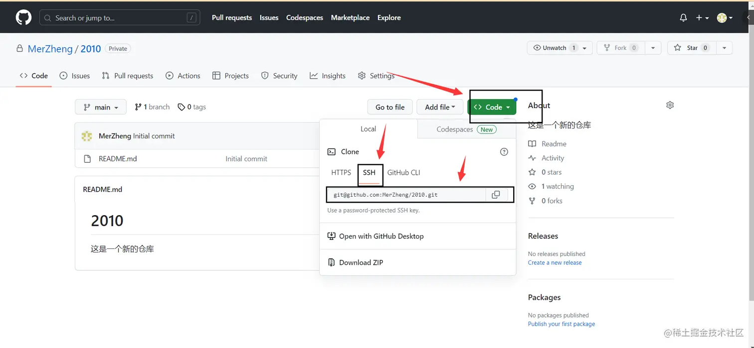754x348 pixels.
Task: Open the plus create-new menu
Action: (x=702, y=17)
